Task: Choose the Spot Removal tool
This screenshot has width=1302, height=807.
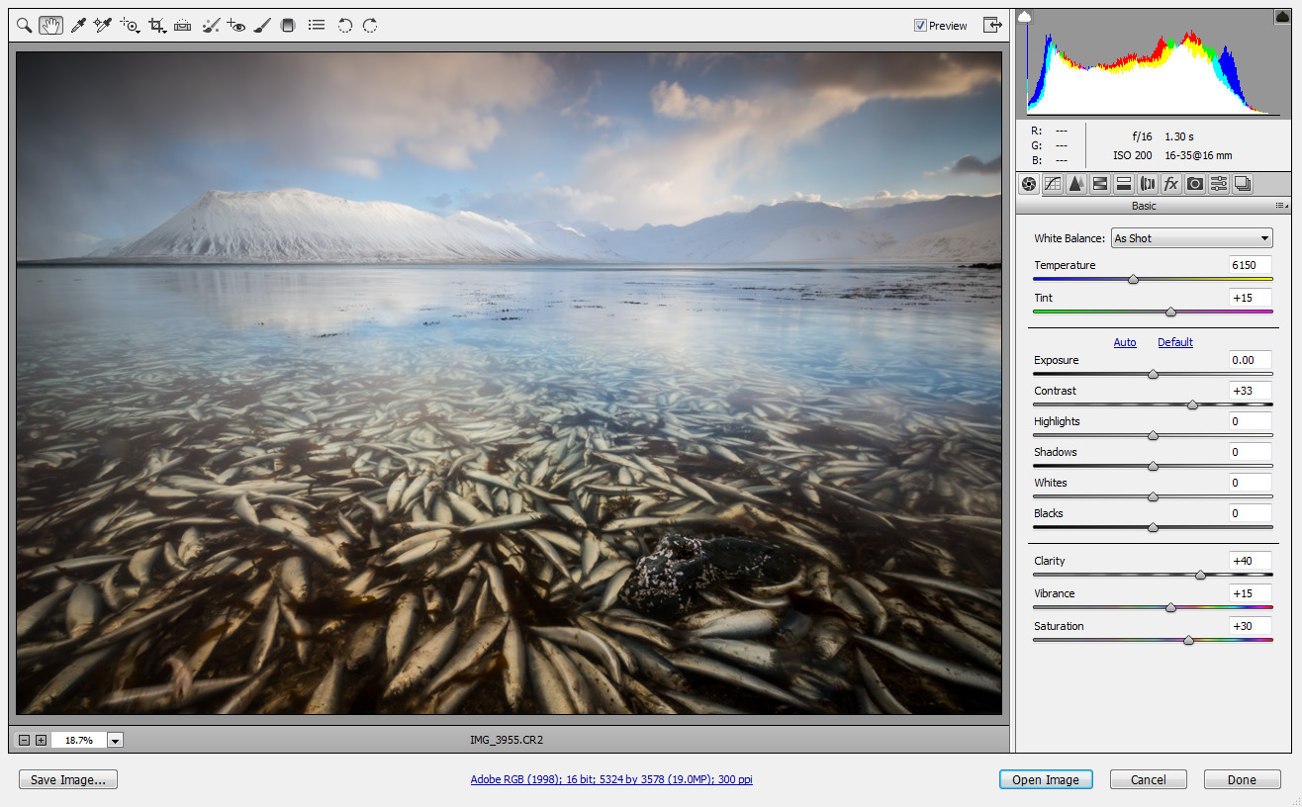Action: click(211, 26)
